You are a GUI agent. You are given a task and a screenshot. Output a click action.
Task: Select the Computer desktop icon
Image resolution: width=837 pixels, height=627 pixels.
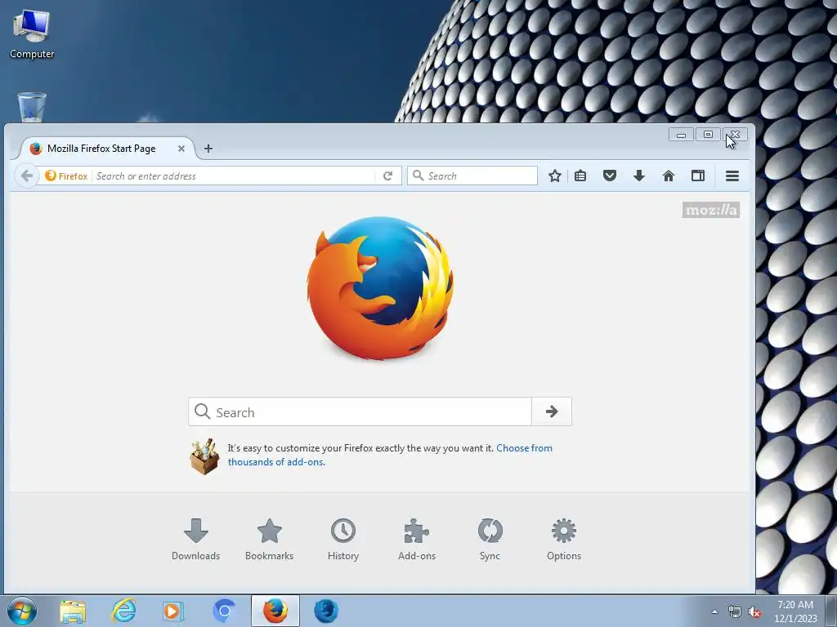click(32, 34)
